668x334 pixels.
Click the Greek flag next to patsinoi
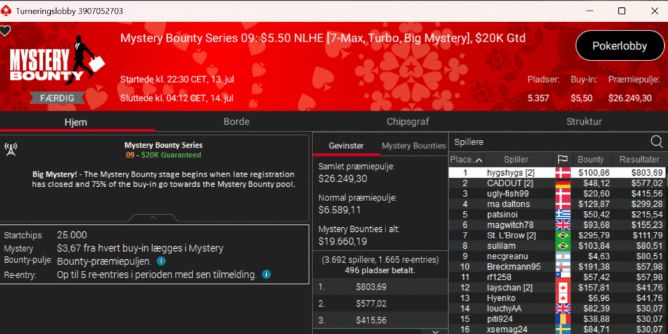tap(563, 215)
